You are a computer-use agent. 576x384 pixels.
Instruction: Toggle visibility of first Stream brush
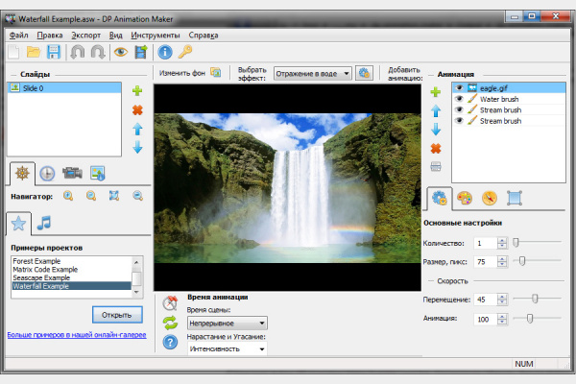(459, 109)
